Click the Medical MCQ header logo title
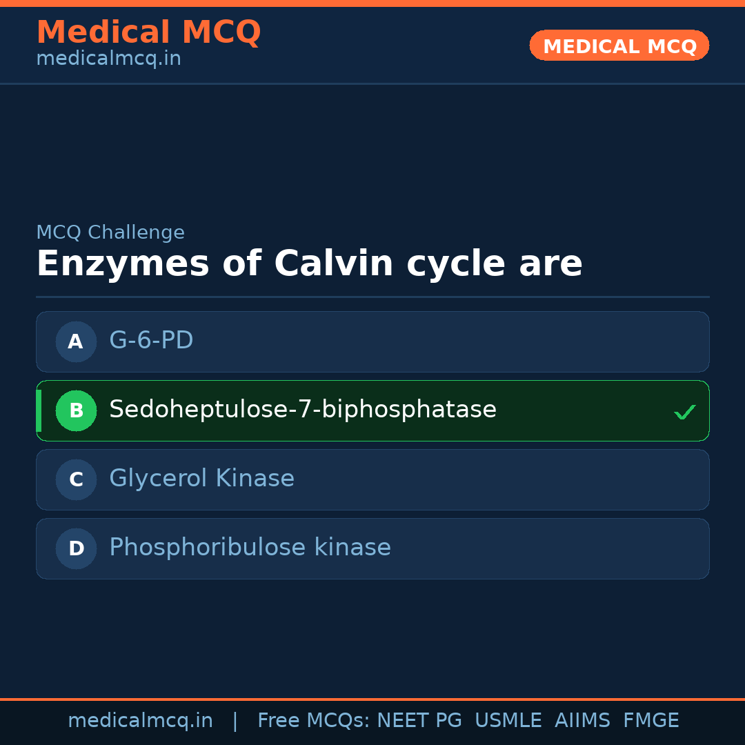This screenshot has width=745, height=745. pyautogui.click(x=148, y=32)
